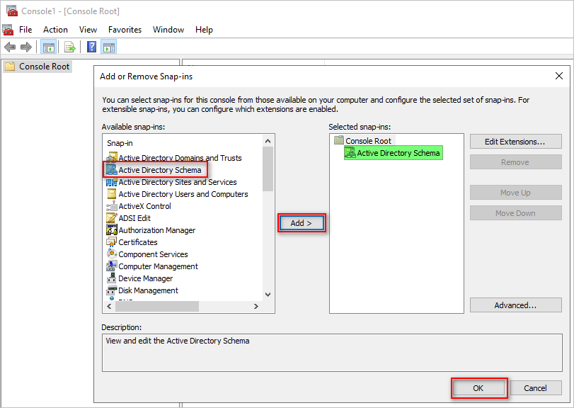Click the Advanced... button

coord(515,305)
